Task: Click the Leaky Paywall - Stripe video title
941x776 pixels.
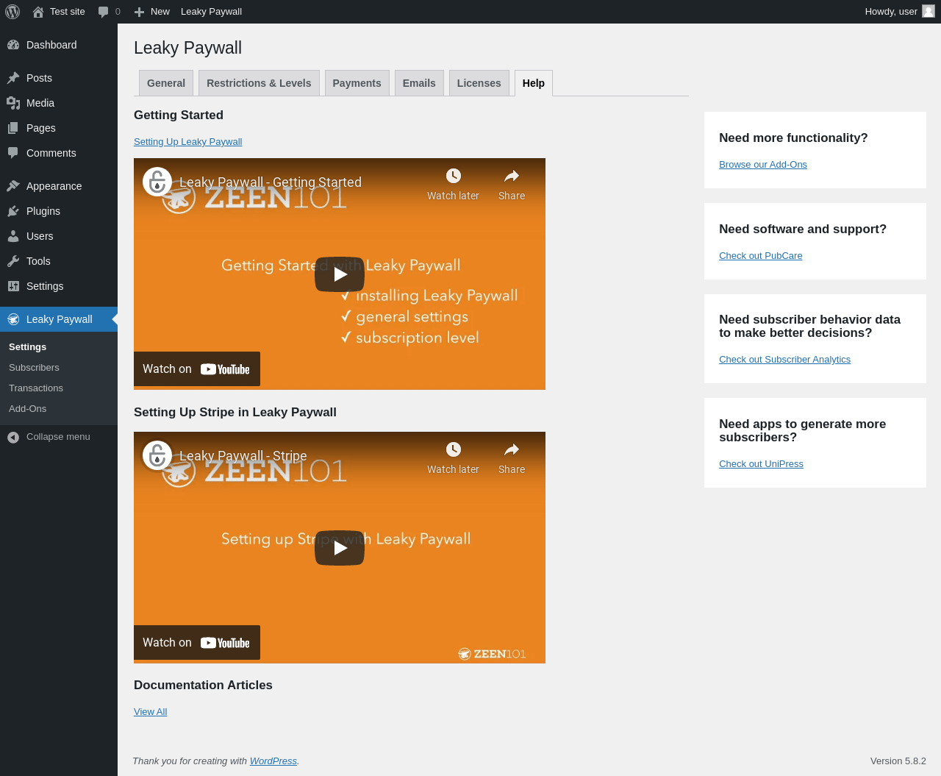Action: click(243, 456)
